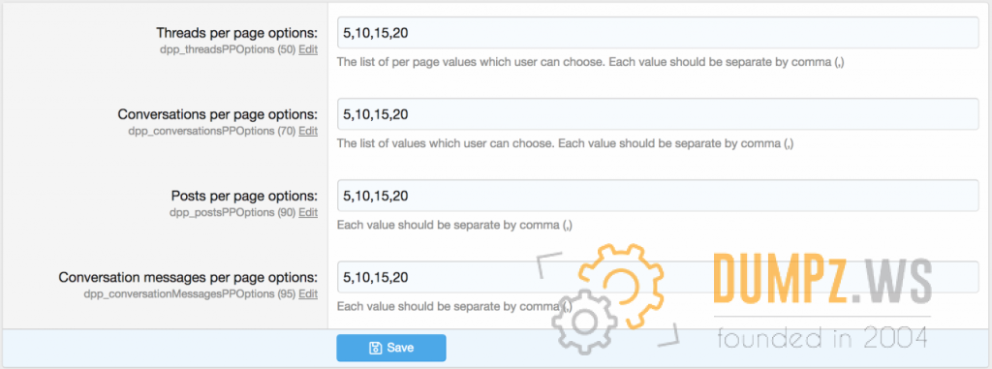Screen dimensions: 992x369
Task: Click the 'Posts per page options:' label
Action: pyautogui.click(x=244, y=196)
